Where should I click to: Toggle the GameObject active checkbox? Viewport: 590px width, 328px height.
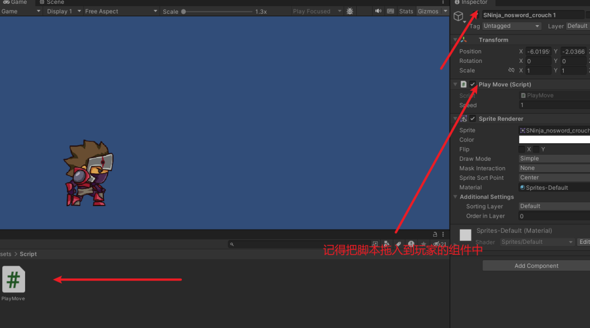click(475, 15)
